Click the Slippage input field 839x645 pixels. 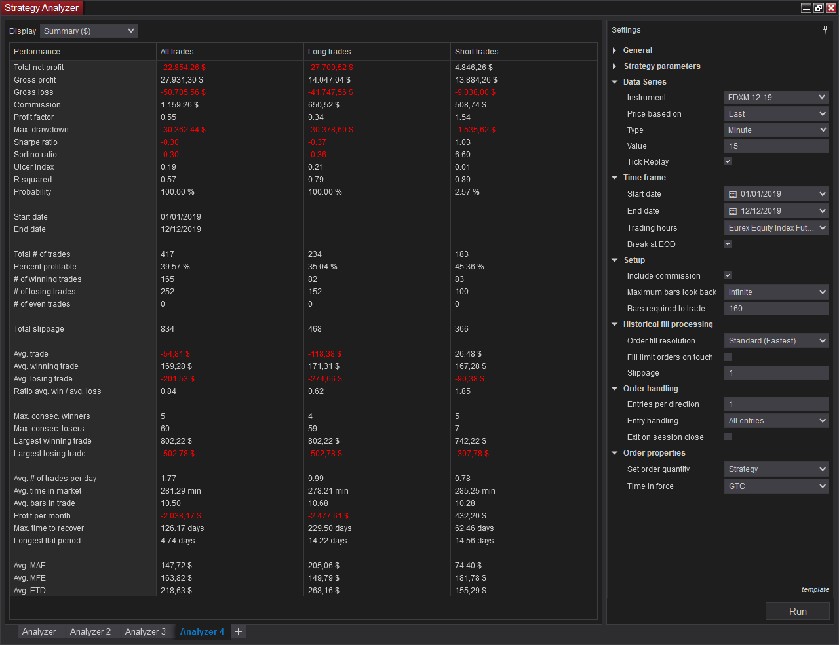tap(777, 372)
